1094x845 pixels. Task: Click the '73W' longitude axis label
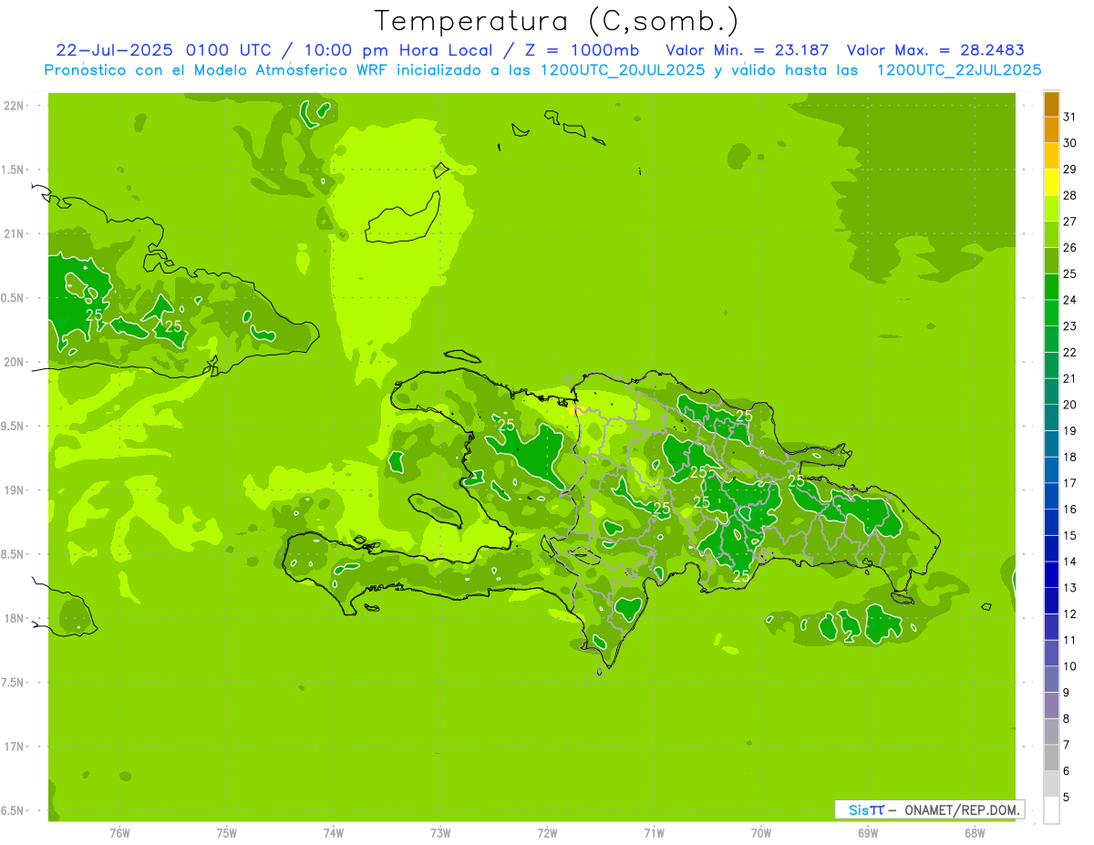click(440, 833)
